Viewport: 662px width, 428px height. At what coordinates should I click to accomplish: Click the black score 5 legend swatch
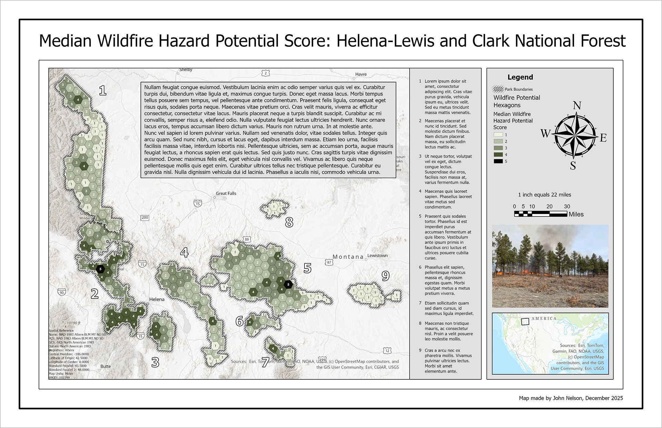click(498, 161)
